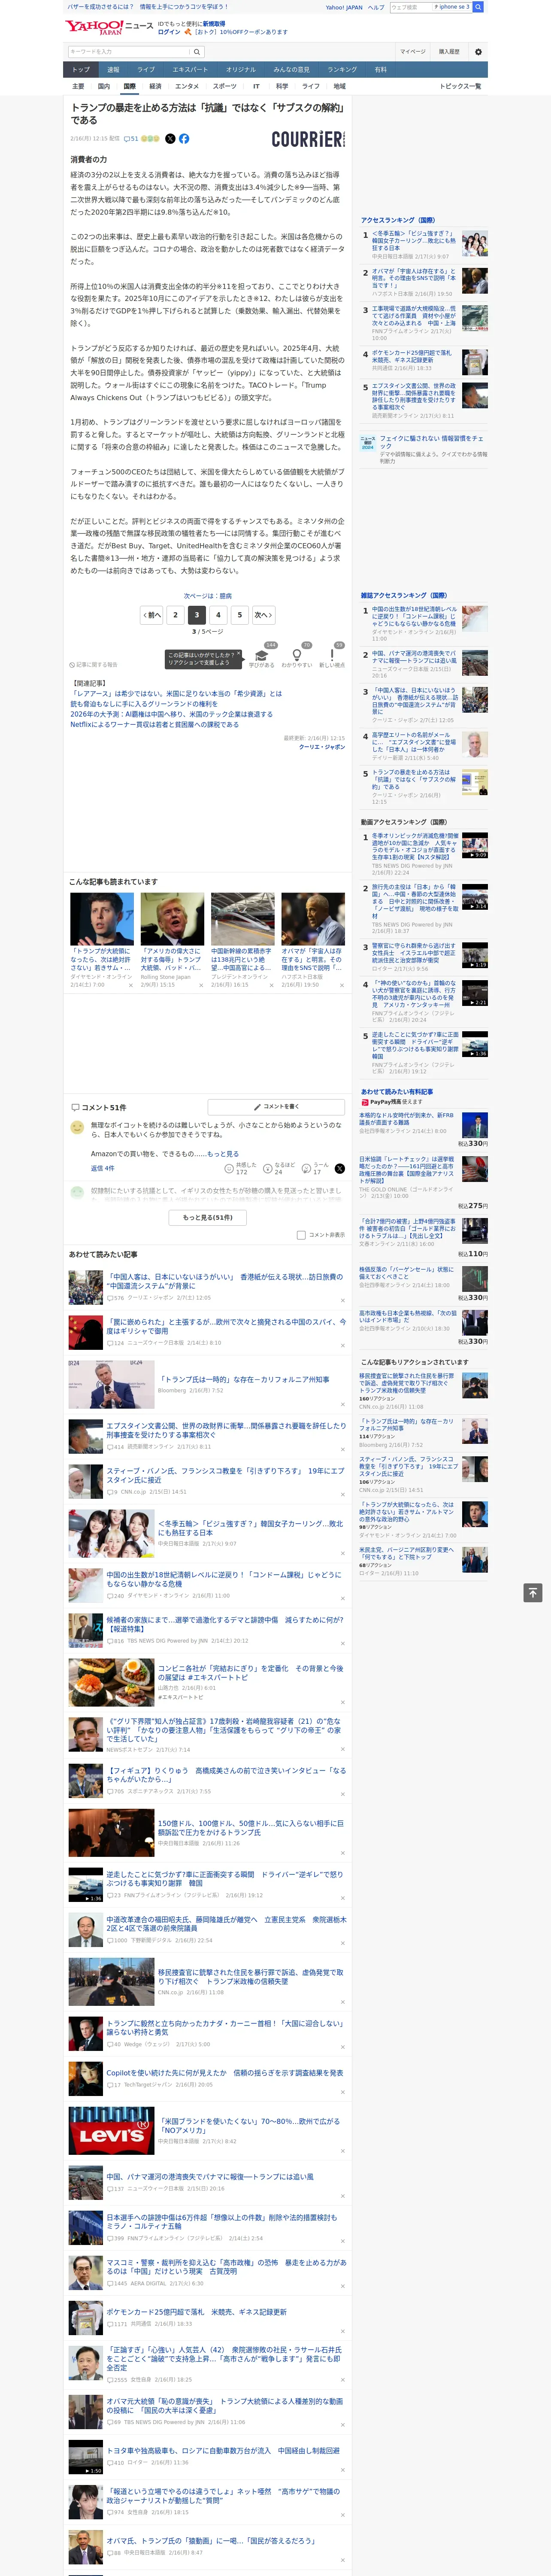The image size is (551, 2576).
Task: Open the トップ navigation tab
Action: (81, 70)
